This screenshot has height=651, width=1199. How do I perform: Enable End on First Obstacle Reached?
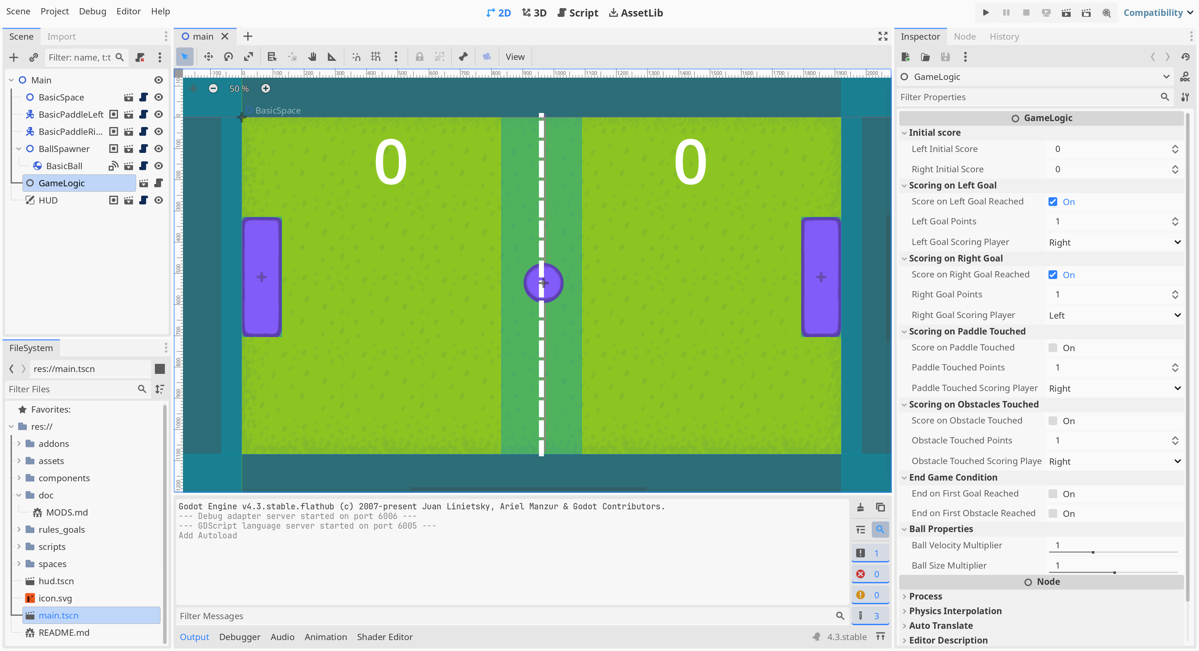(x=1052, y=514)
